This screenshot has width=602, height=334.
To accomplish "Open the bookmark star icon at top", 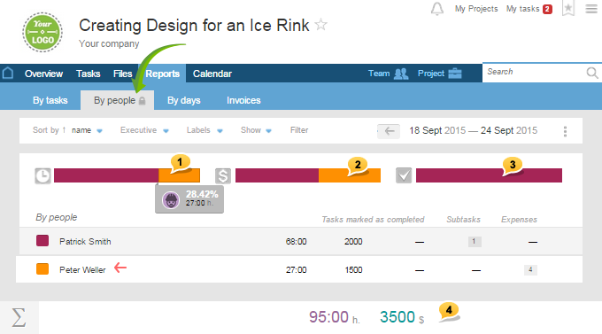I will coord(568,9).
